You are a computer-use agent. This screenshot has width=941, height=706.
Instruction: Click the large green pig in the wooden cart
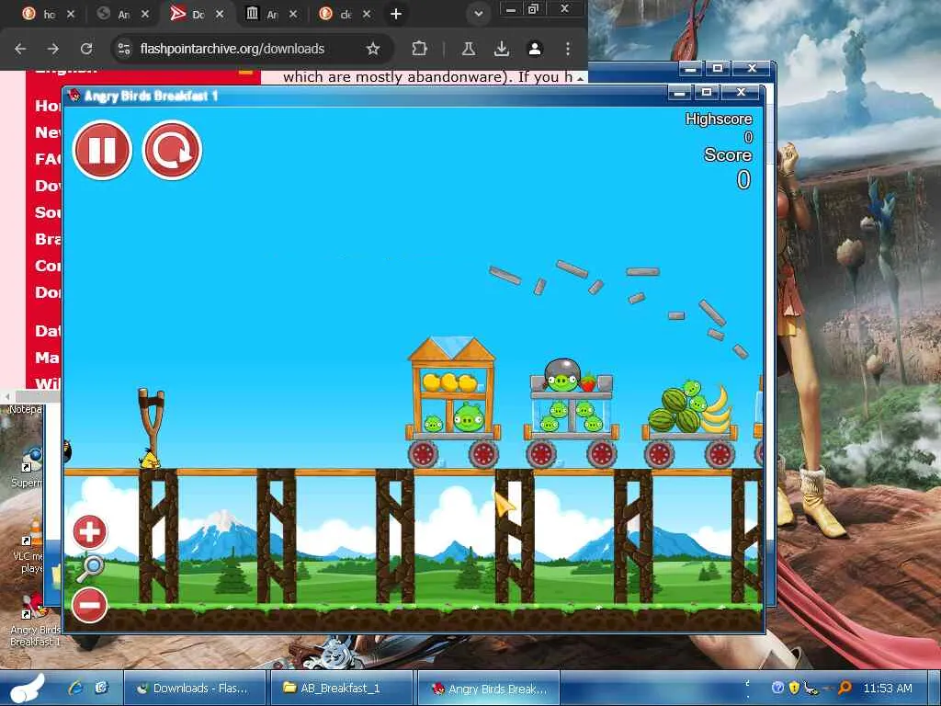tap(470, 417)
